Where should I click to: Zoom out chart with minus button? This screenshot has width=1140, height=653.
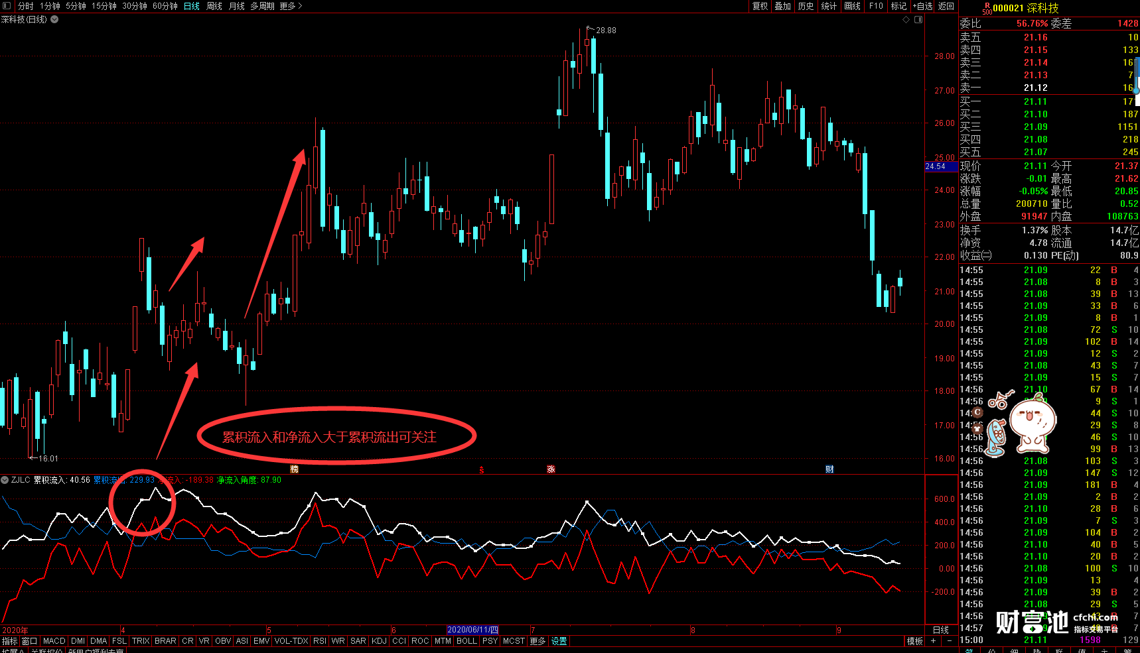950,641
